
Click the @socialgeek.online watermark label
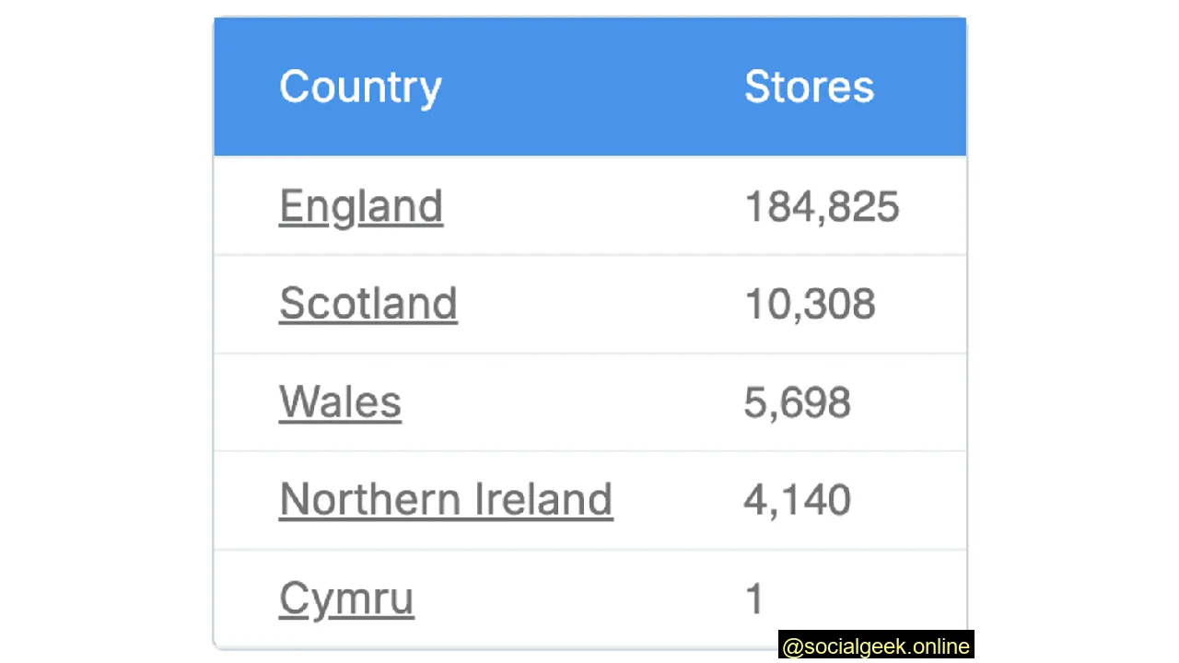pyautogui.click(x=875, y=646)
